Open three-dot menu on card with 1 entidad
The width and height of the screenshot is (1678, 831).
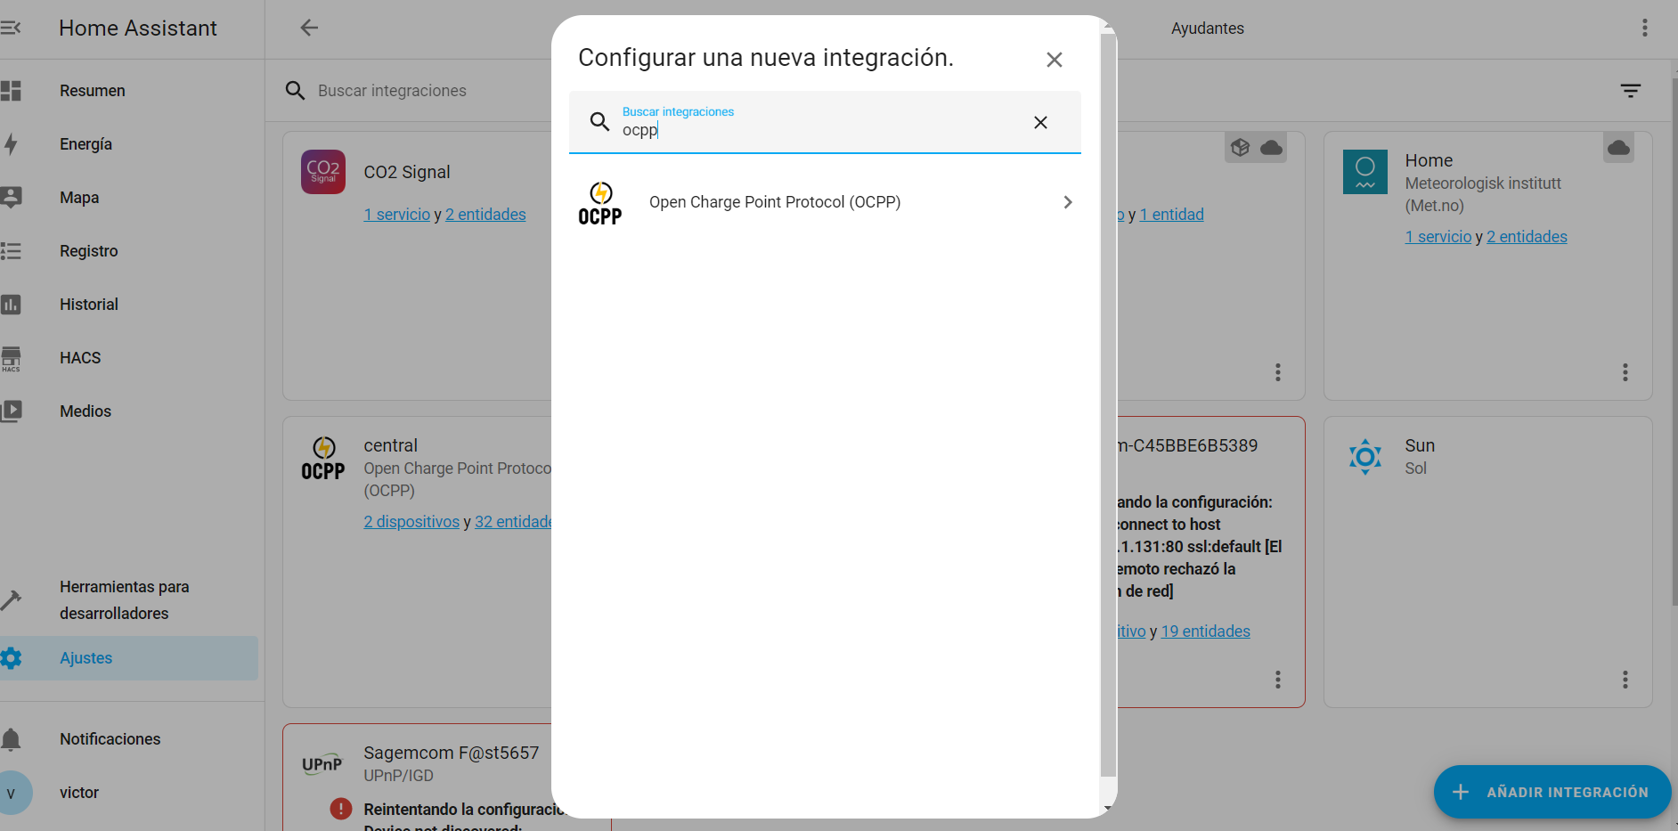(x=1278, y=372)
